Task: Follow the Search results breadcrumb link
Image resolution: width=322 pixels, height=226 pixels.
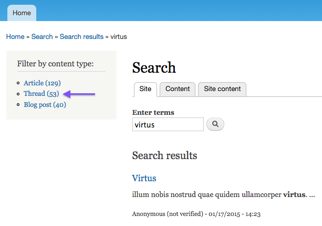Action: (81, 37)
